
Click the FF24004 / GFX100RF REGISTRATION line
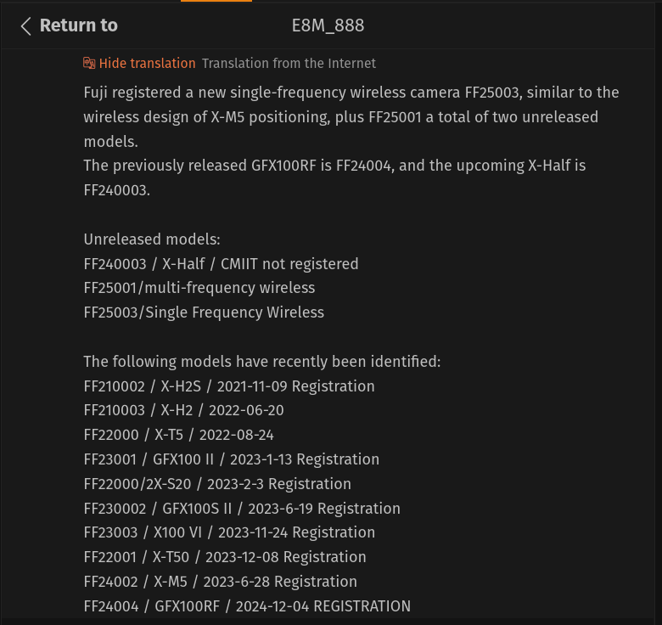(247, 606)
